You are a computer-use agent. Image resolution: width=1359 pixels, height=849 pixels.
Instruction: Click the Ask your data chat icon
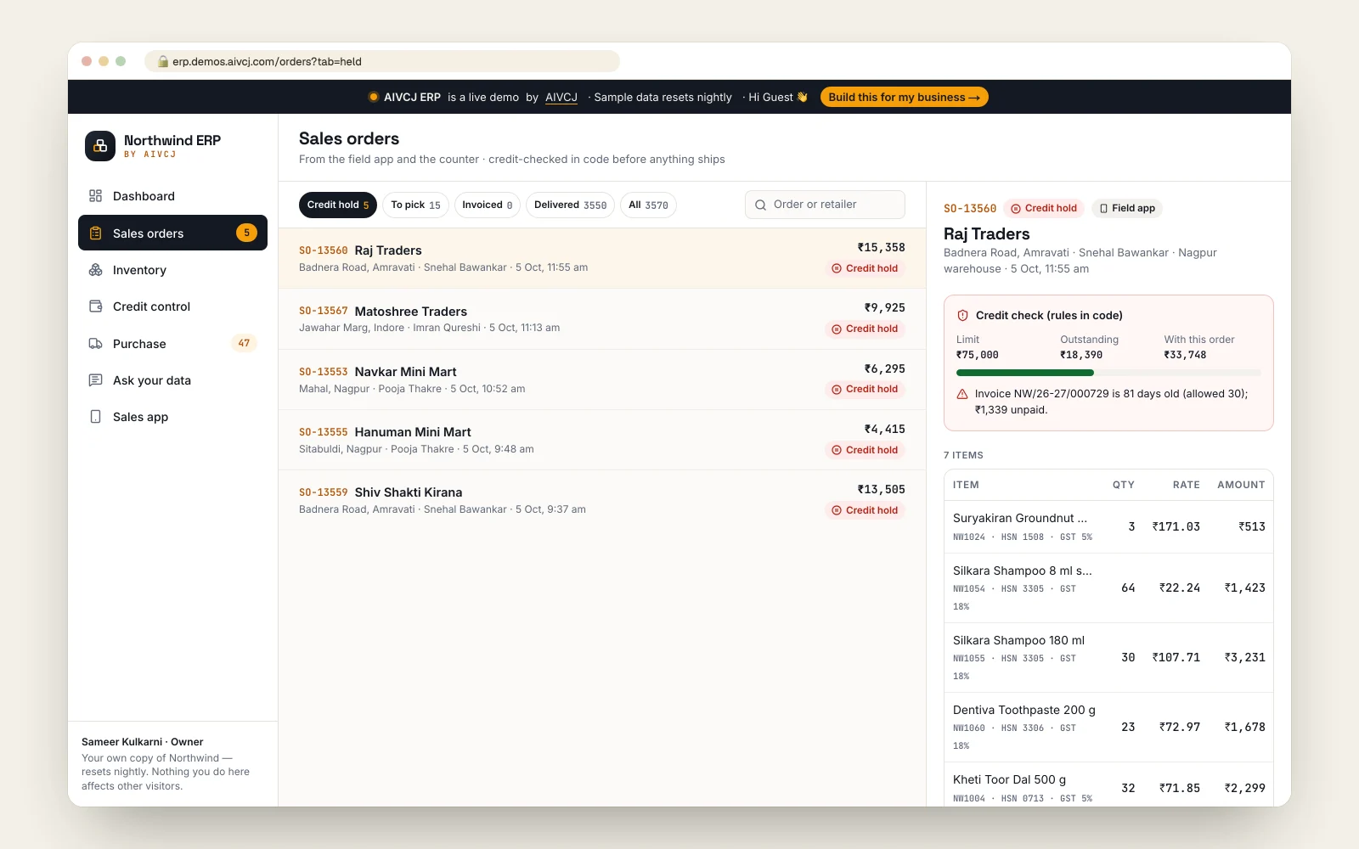click(95, 380)
